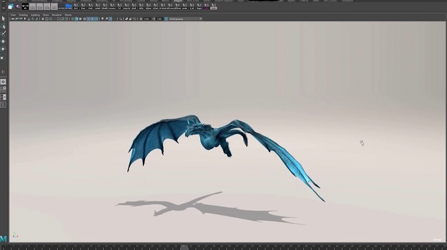Toggle viewport Shadows button
This screenshot has width=447, height=250.
pos(96,19)
